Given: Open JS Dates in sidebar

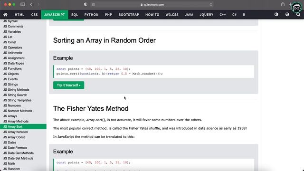Looking at the screenshot, I should (9, 142).
